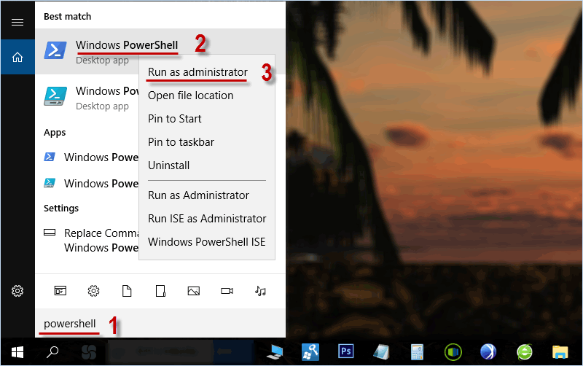This screenshot has height=366, width=583.
Task: Open Replace Command Prompt settings result
Action: [x=87, y=240]
